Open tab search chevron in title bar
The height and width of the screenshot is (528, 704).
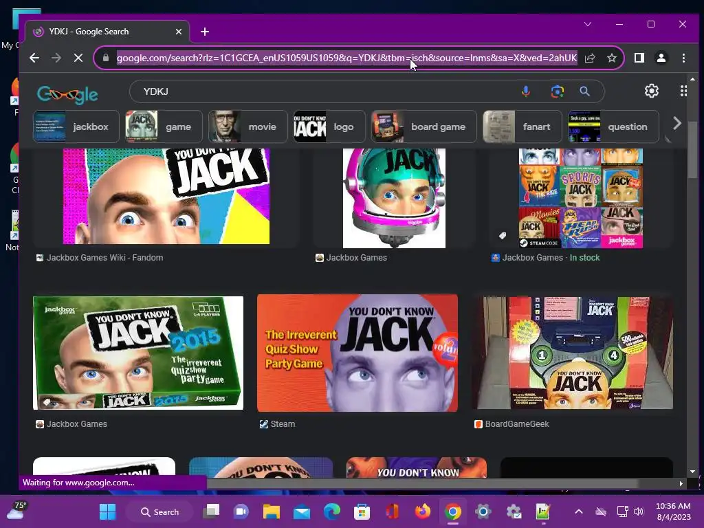point(588,24)
